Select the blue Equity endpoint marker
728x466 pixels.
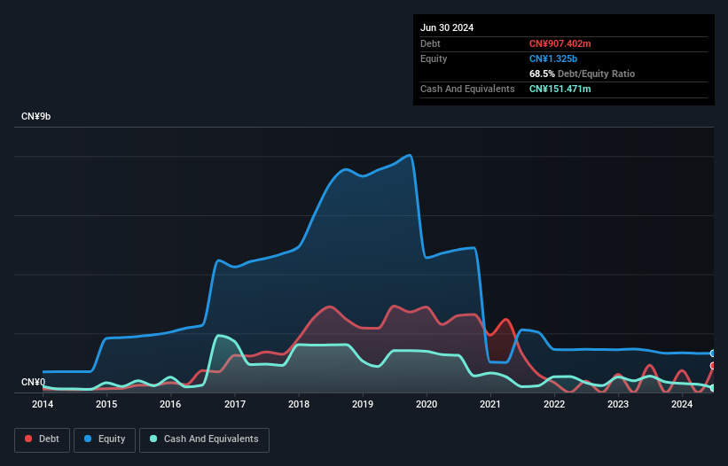point(713,353)
